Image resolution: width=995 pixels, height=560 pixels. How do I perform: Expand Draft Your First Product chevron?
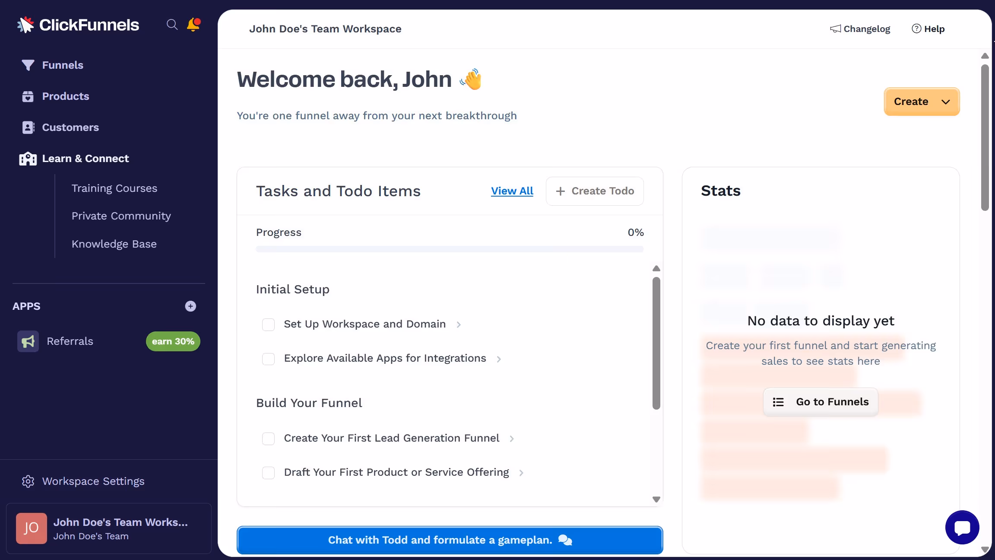click(521, 473)
